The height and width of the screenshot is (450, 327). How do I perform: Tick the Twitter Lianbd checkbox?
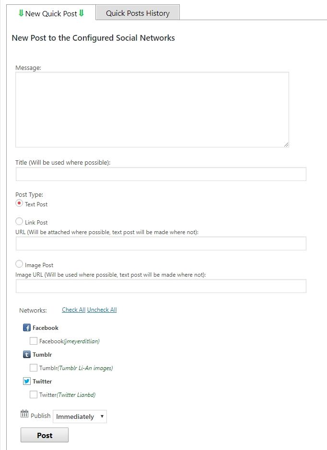point(34,394)
